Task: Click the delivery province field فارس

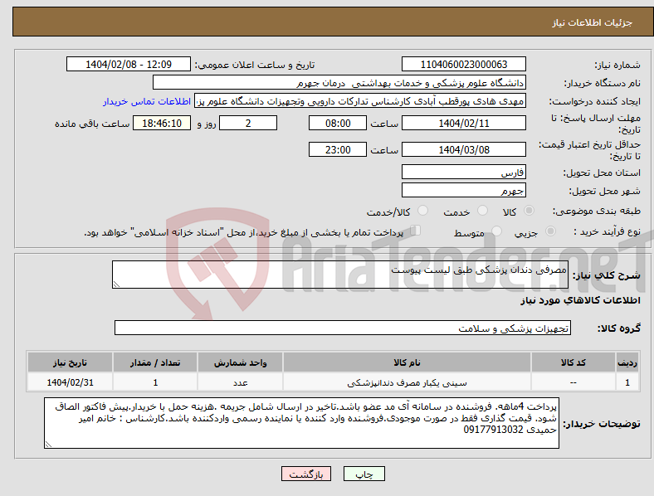Action: click(x=463, y=172)
